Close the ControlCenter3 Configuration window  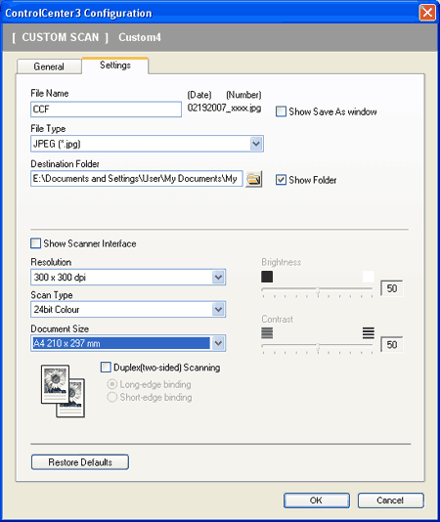[x=427, y=13]
